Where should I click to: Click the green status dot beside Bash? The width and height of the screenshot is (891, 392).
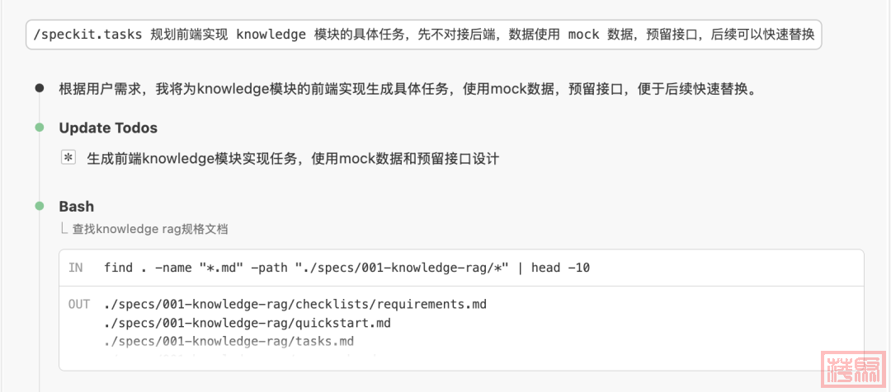39,206
